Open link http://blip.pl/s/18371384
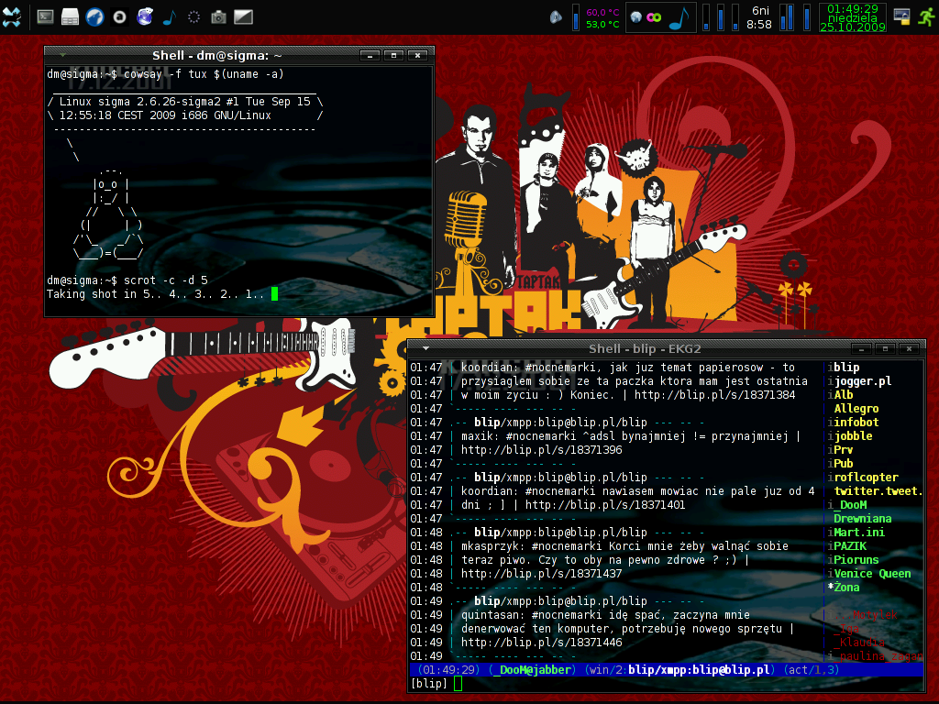The width and height of the screenshot is (939, 704). pyautogui.click(x=714, y=394)
